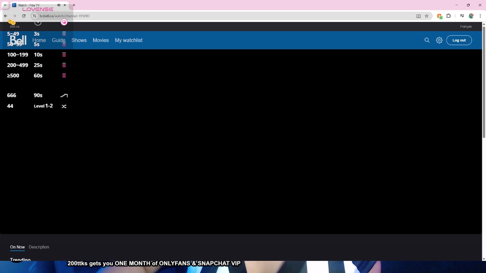Screen dimensions: 486x273
Task: Open the extensions puzzle icon
Action: pyautogui.click(x=448, y=16)
